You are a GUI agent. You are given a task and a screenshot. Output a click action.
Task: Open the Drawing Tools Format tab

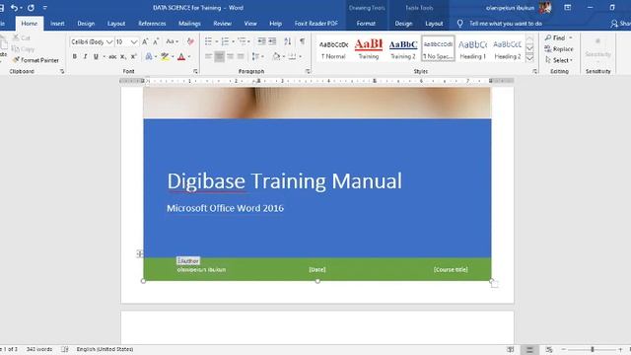point(366,24)
